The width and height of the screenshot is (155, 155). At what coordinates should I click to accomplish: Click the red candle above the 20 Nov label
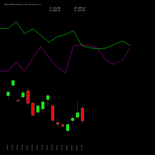click(x=33, y=109)
